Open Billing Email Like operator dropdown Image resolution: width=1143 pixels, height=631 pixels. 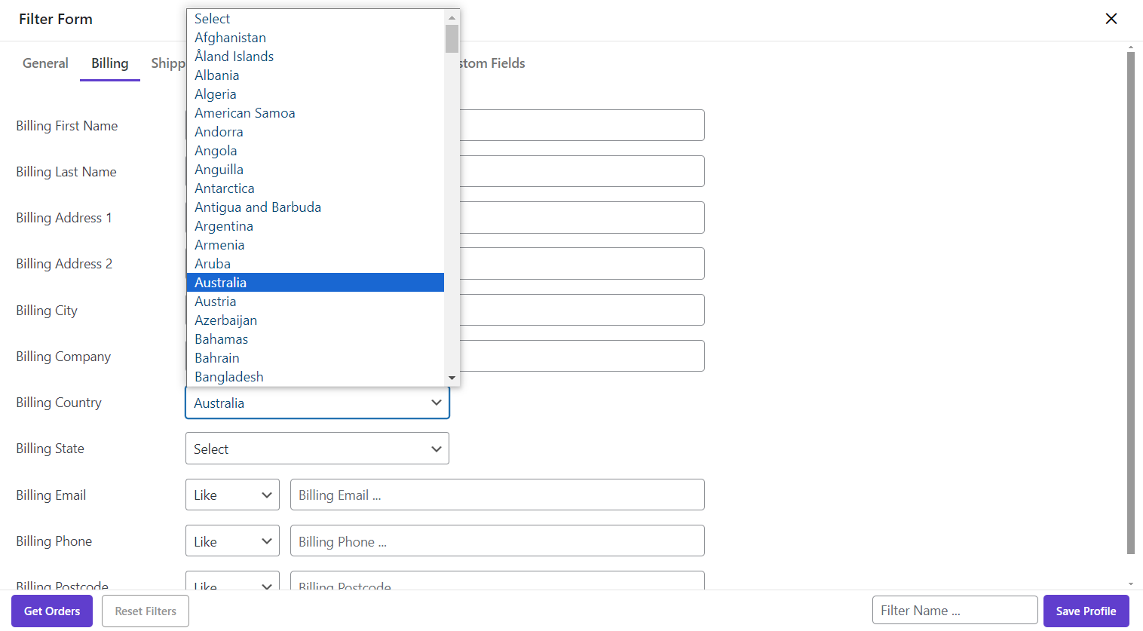pos(232,495)
